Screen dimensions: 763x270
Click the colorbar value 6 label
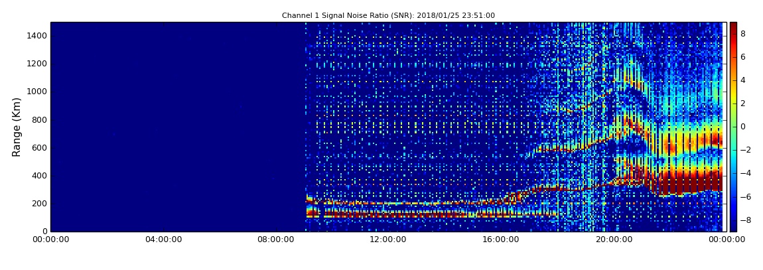(743, 57)
